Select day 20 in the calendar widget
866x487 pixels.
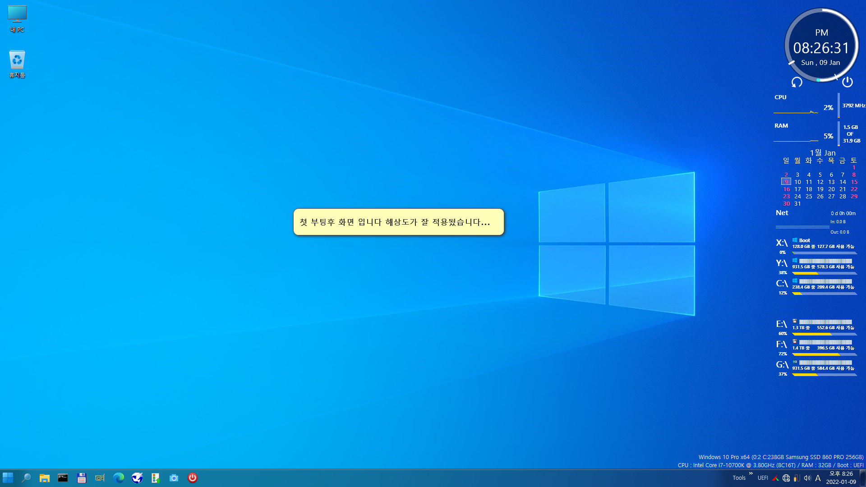pos(831,189)
